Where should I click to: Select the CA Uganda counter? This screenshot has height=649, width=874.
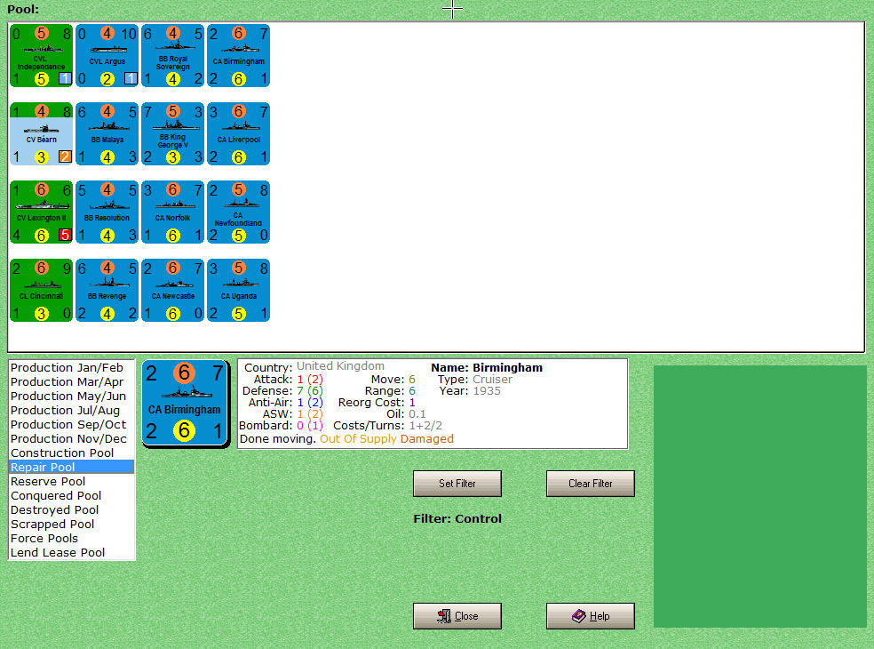click(x=238, y=290)
